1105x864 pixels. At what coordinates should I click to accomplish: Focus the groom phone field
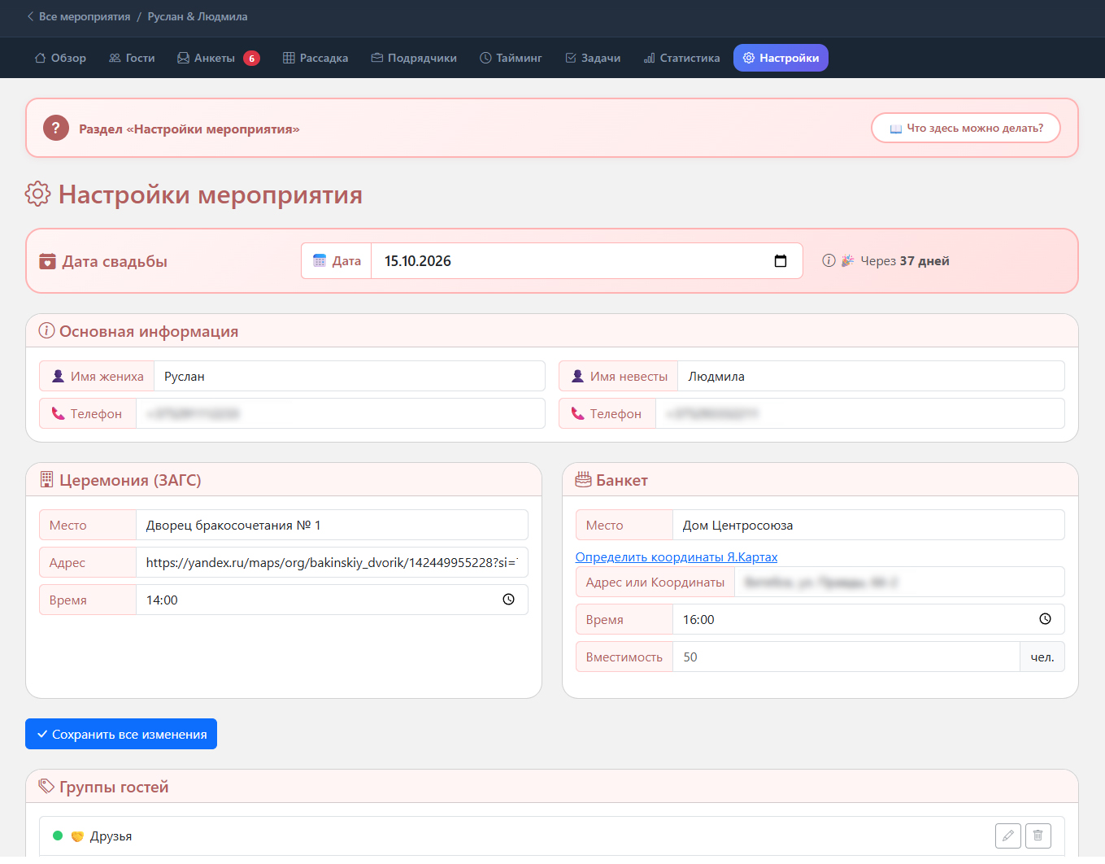point(341,413)
